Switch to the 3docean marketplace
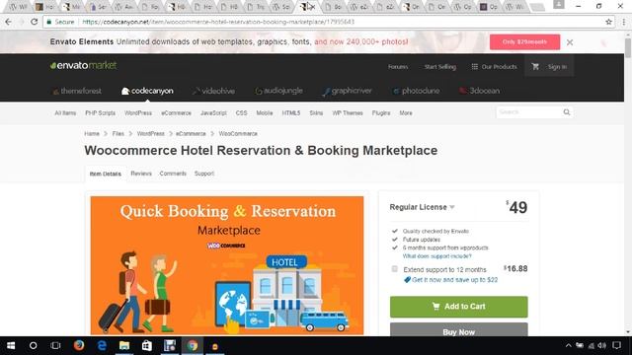This screenshot has width=632, height=355. (x=480, y=91)
